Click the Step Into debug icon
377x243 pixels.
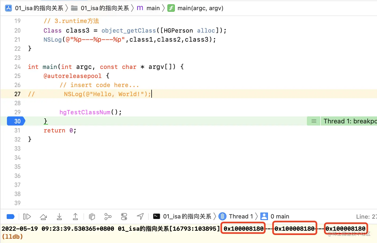[x=59, y=217]
